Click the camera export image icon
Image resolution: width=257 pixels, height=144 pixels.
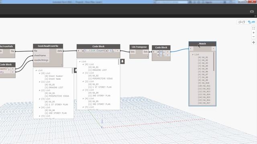pyautogui.click(x=252, y=12)
